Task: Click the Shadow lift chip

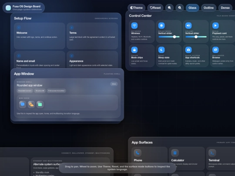Action: coord(40,91)
